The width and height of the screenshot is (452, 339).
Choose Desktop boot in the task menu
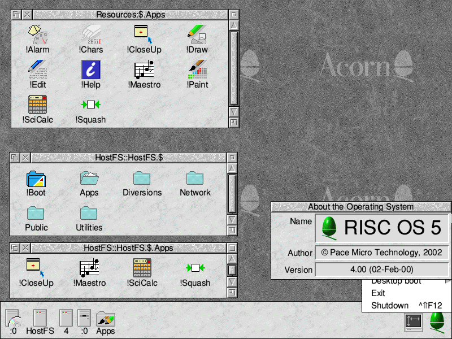tap(406, 281)
